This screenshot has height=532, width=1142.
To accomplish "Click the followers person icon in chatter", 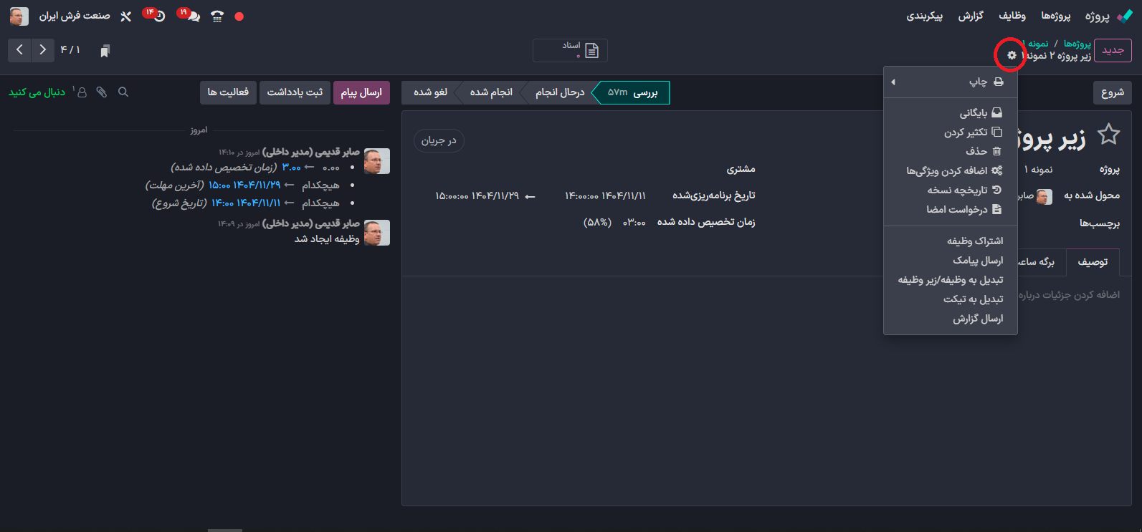I will (x=81, y=92).
